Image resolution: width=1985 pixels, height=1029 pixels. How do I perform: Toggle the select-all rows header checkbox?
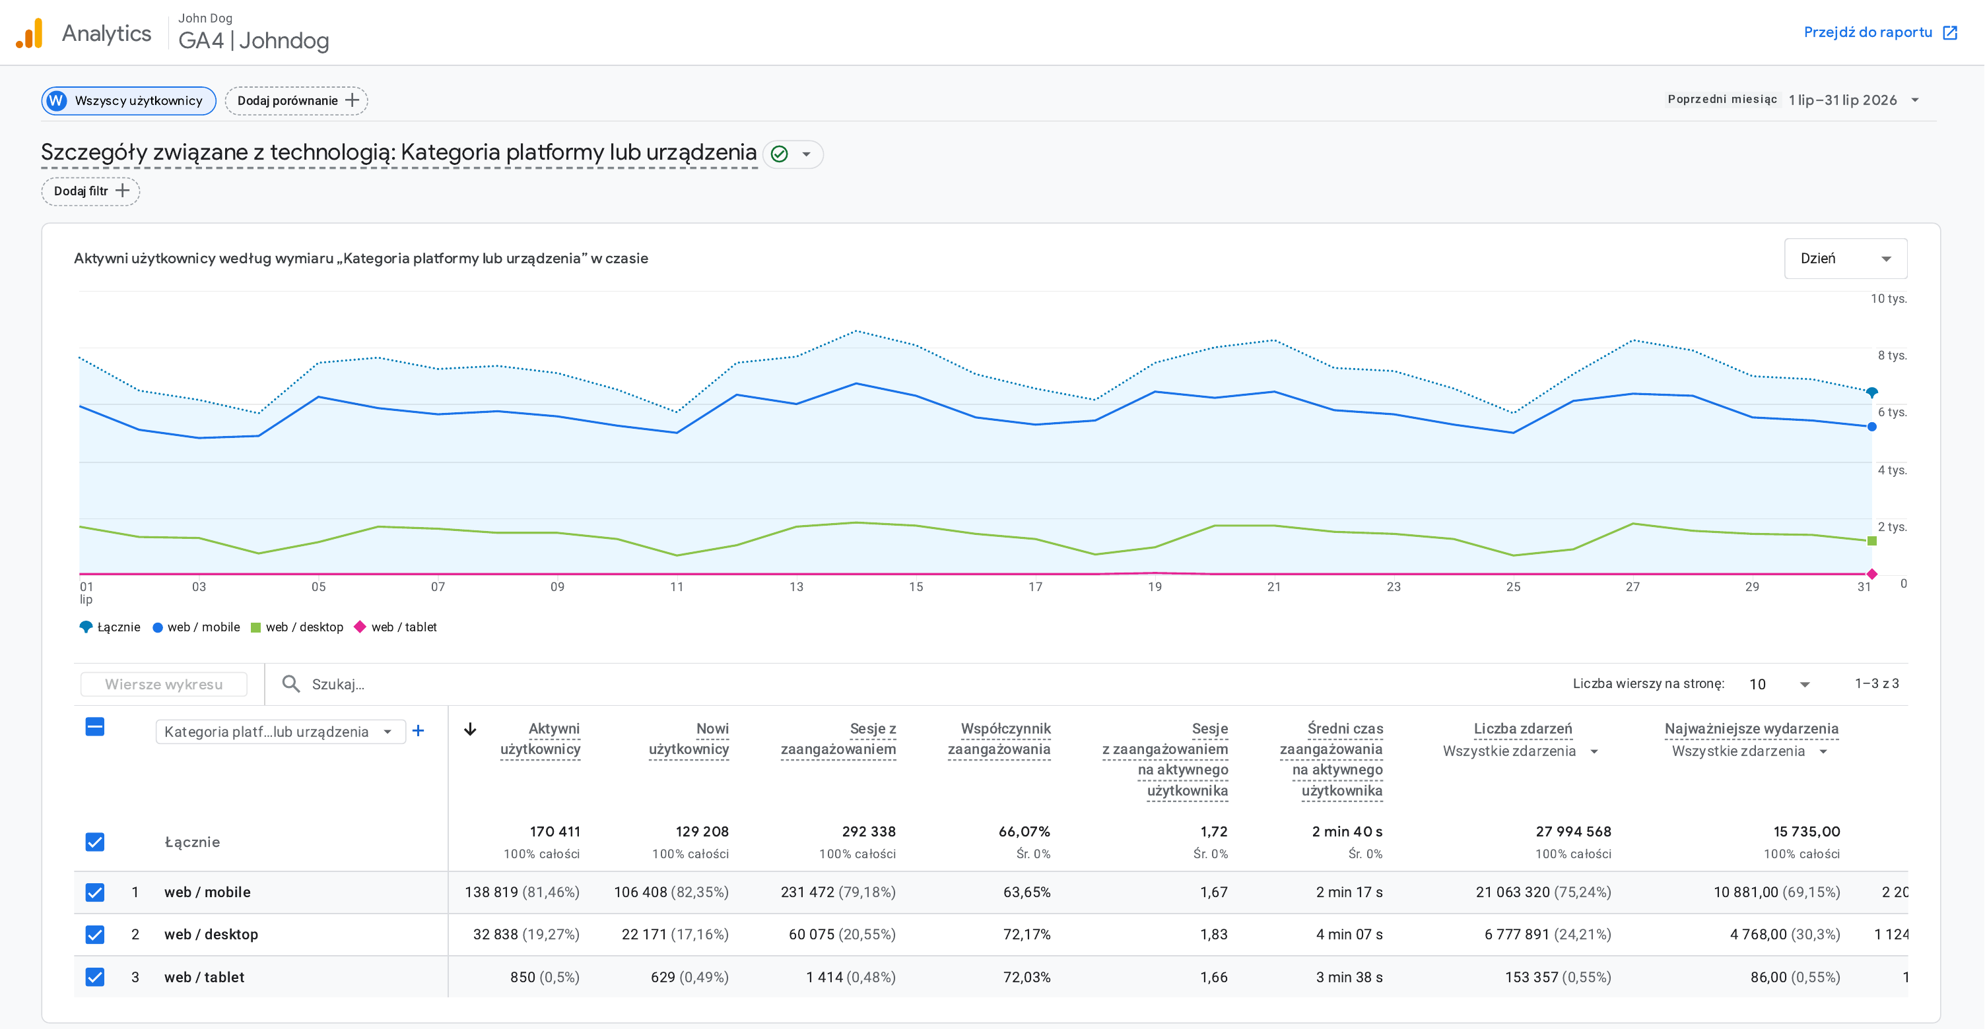[x=95, y=726]
